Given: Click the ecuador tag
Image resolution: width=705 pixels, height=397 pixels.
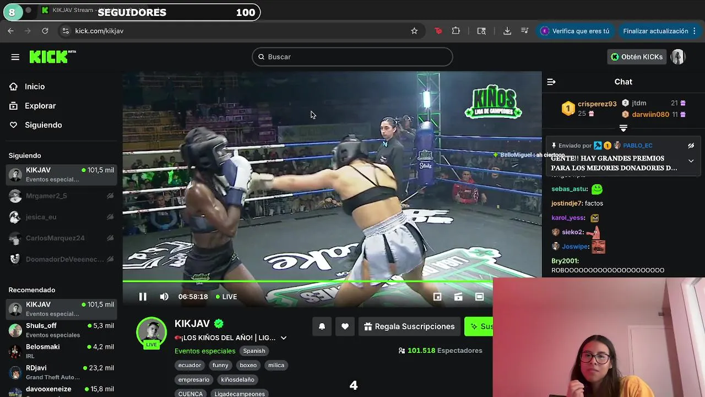Looking at the screenshot, I should [x=189, y=365].
